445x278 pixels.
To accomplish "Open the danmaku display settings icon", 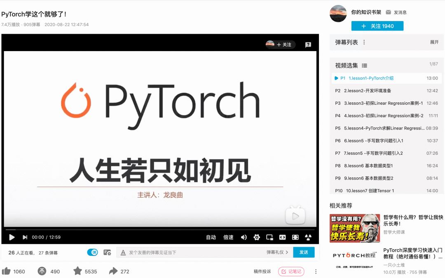I will (x=107, y=252).
